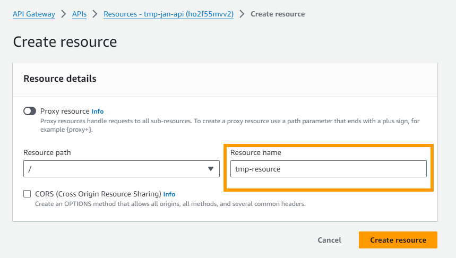Viewport: 456px width, 258px height.
Task: Click the chevron before Create resource breadcrumb
Action: [242, 14]
